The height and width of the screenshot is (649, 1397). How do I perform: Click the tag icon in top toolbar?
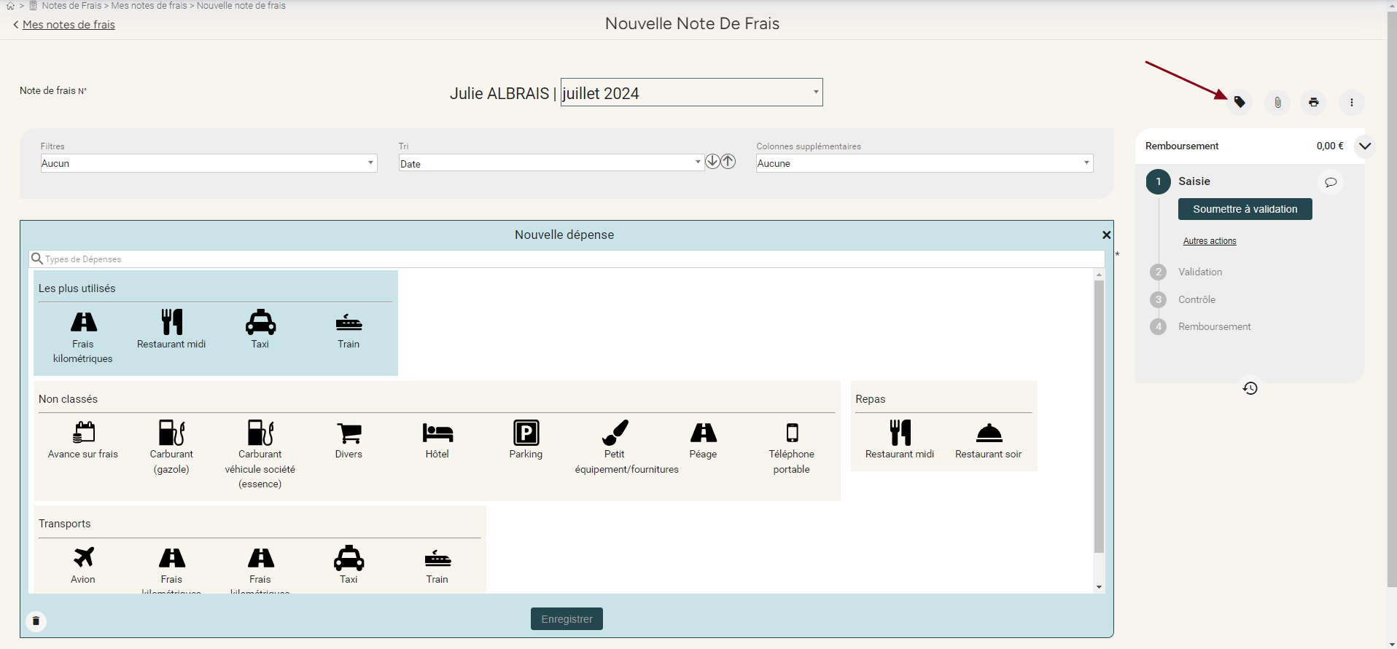[1240, 102]
